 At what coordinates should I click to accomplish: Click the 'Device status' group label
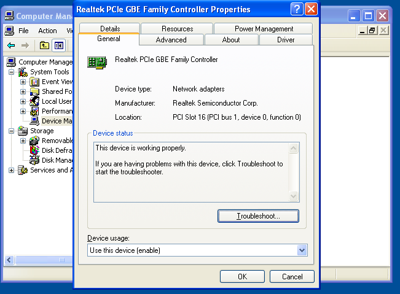coord(113,133)
